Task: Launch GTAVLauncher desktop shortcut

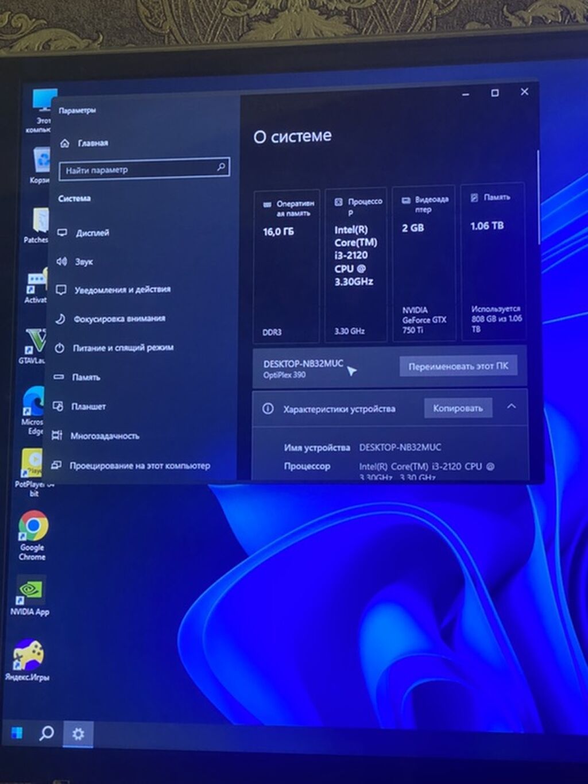Action: (x=33, y=346)
